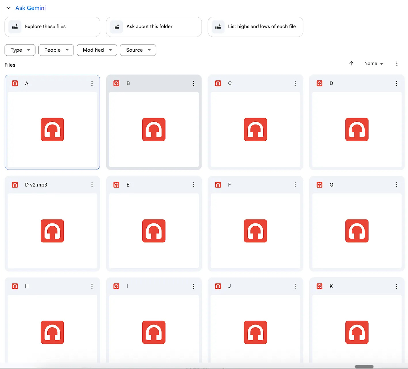Open more actions menu for file F
The image size is (408, 369).
point(295,185)
